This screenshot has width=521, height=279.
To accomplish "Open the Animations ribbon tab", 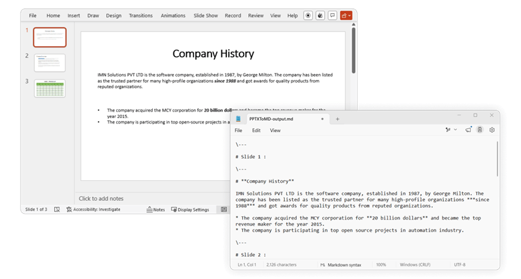I will 173,15.
